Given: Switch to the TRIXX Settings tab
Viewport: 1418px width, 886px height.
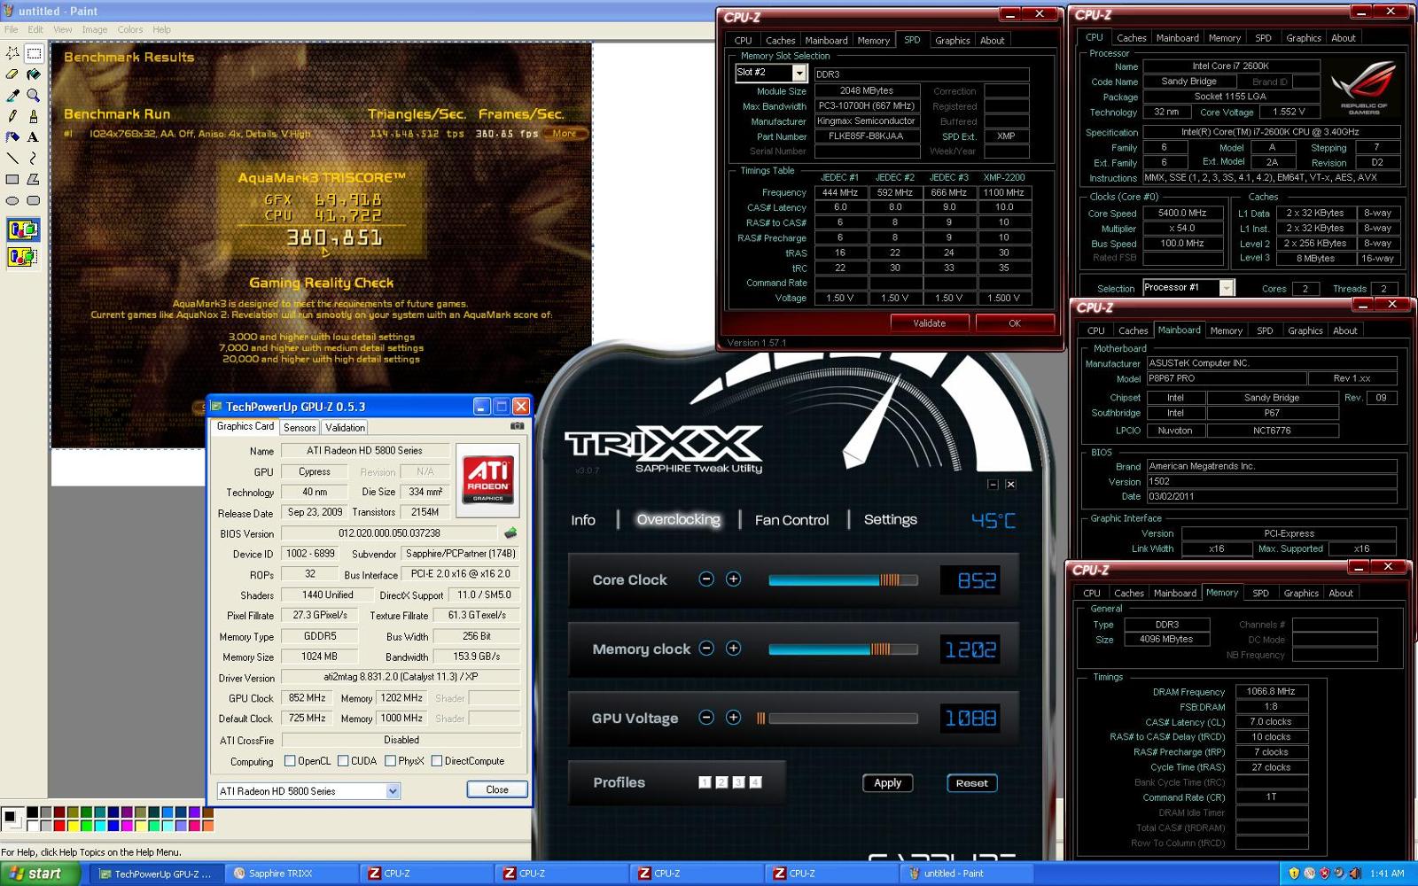Looking at the screenshot, I should click(890, 519).
